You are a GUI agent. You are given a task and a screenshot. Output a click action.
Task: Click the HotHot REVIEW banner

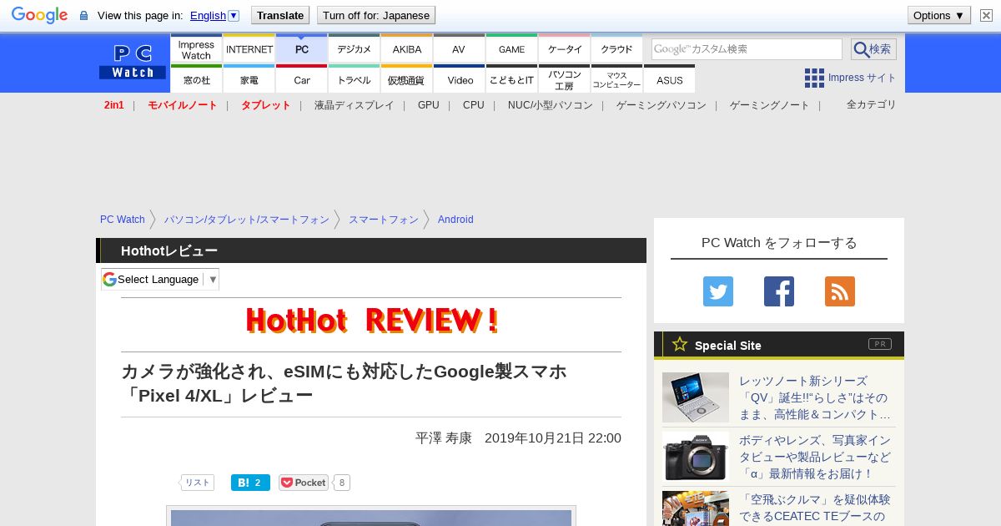pyautogui.click(x=371, y=321)
